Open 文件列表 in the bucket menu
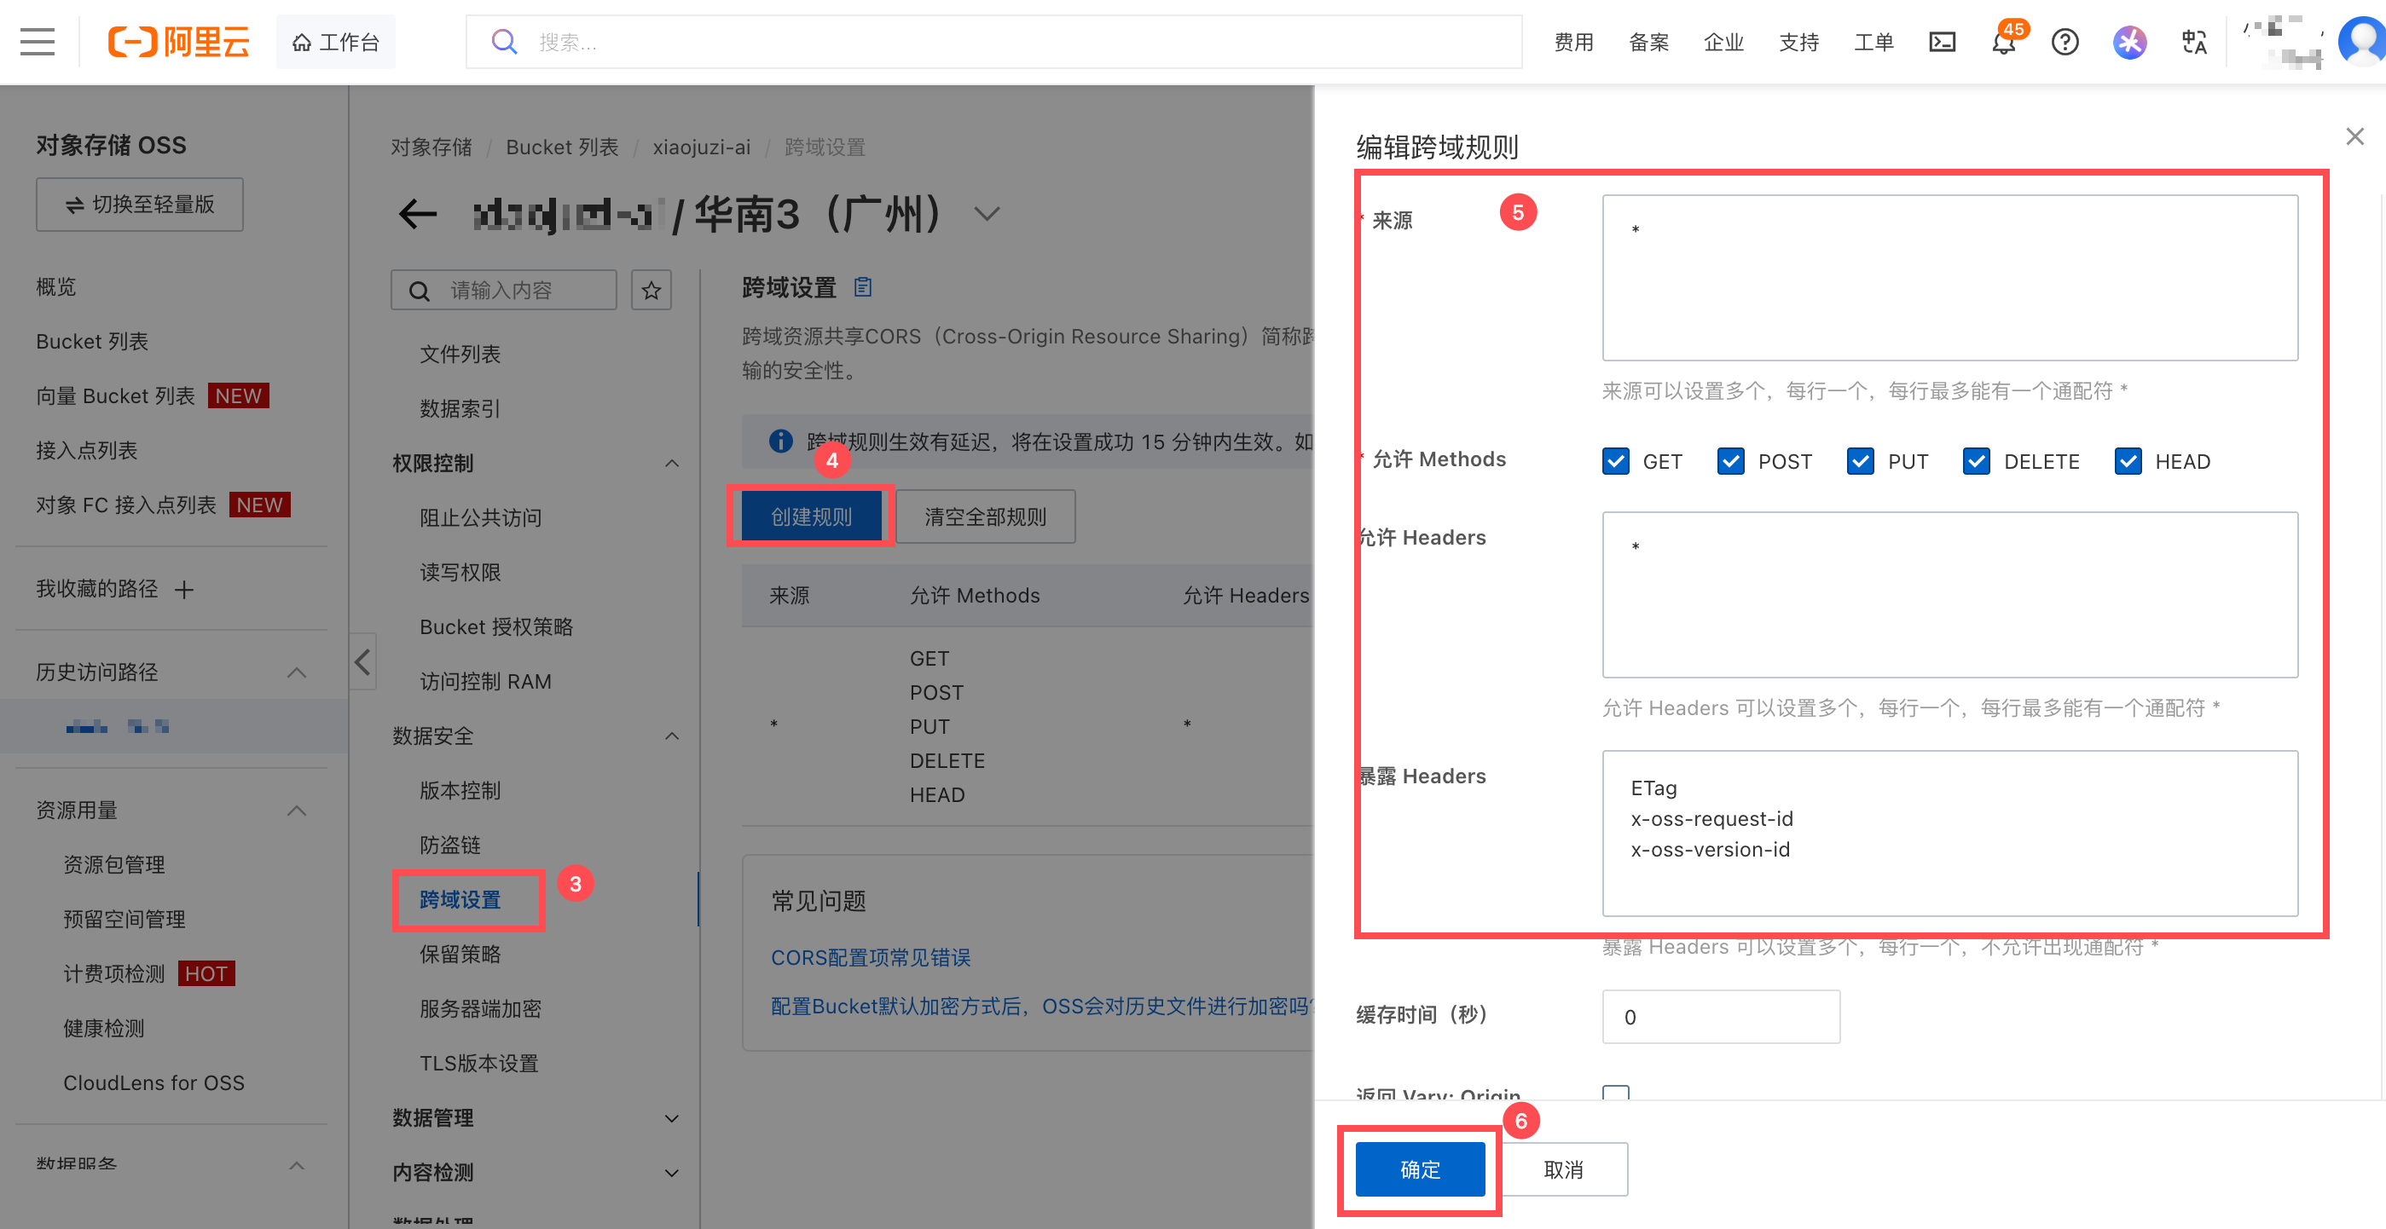2386x1229 pixels. pos(460,355)
